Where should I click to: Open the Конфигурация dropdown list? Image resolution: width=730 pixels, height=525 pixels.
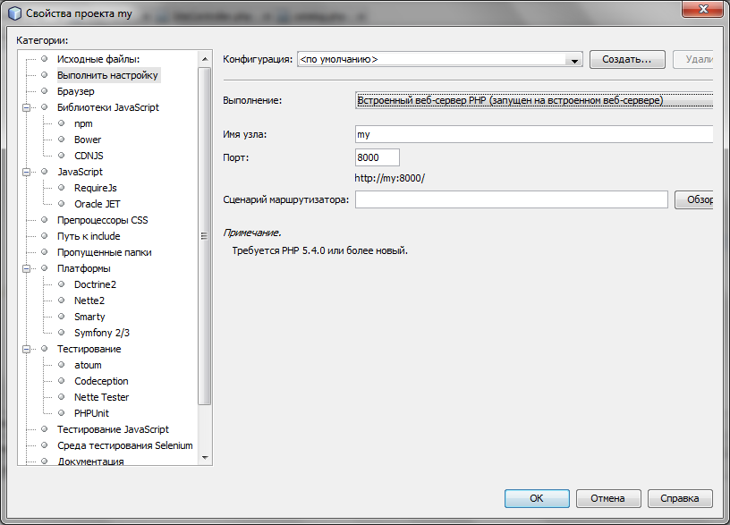pos(573,60)
